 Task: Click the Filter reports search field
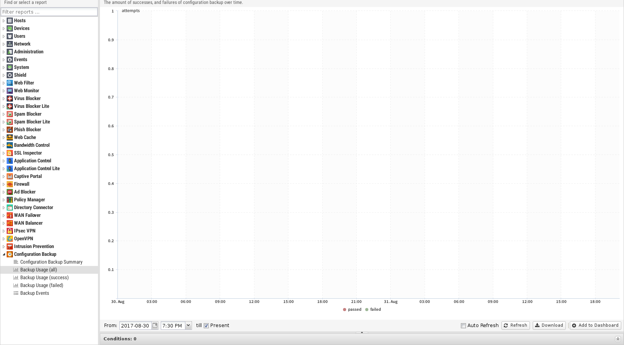[49, 12]
